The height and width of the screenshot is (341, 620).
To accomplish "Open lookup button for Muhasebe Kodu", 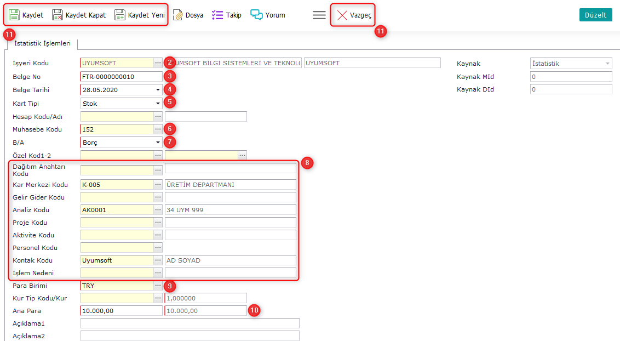I will click(x=158, y=129).
